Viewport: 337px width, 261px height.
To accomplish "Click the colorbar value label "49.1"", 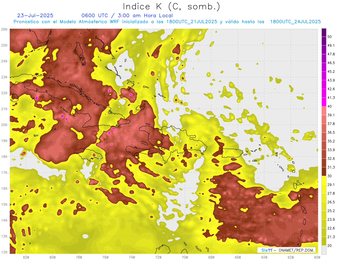I will pos(331,45).
